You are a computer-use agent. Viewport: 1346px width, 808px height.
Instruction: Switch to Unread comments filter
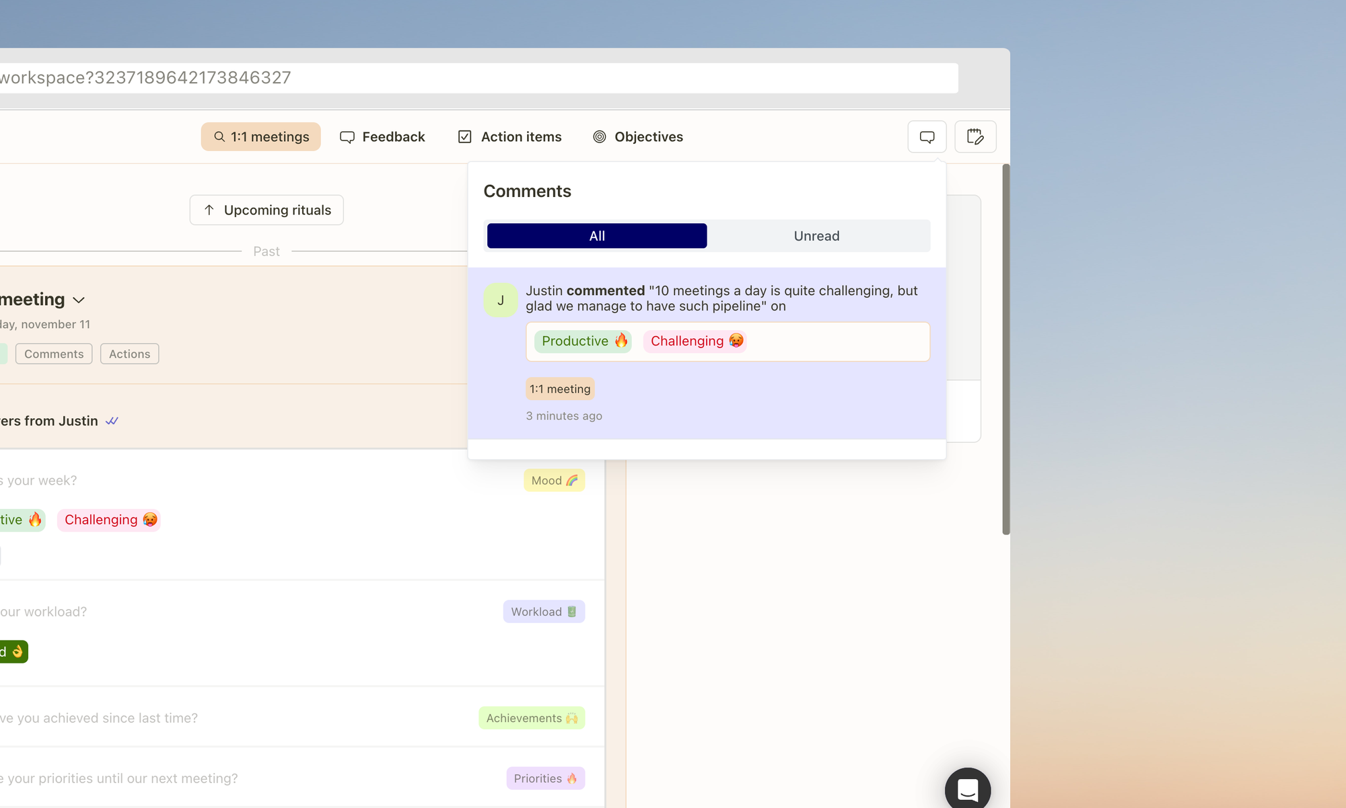tap(815, 235)
